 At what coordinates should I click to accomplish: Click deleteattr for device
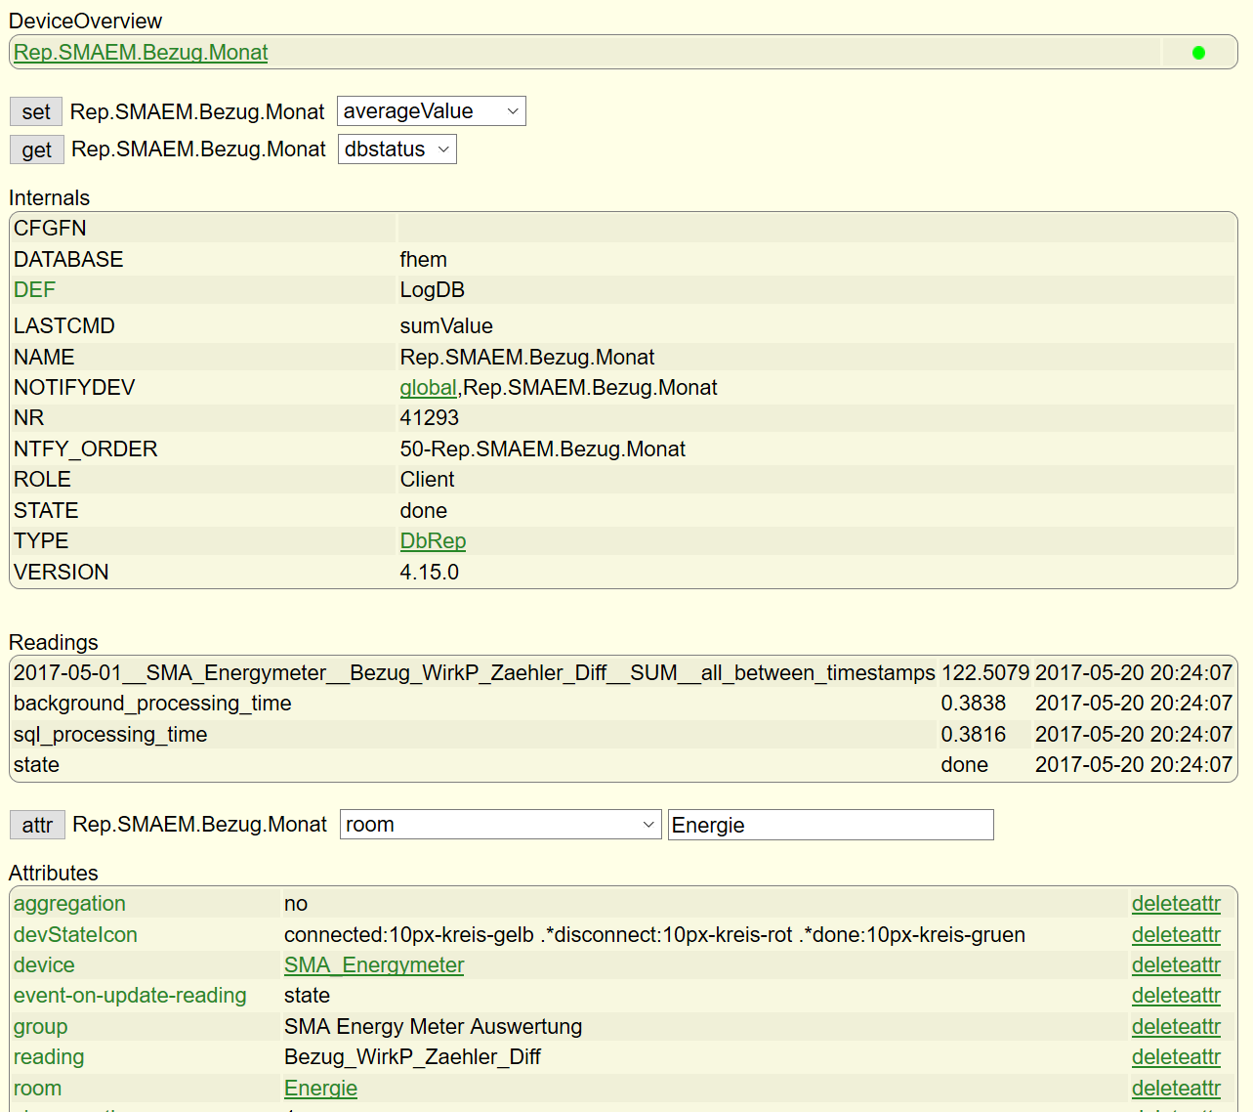pyautogui.click(x=1176, y=965)
